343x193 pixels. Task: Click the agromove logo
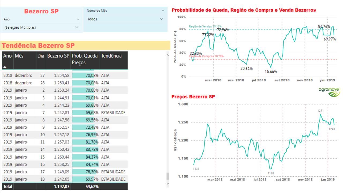tap(329, 92)
